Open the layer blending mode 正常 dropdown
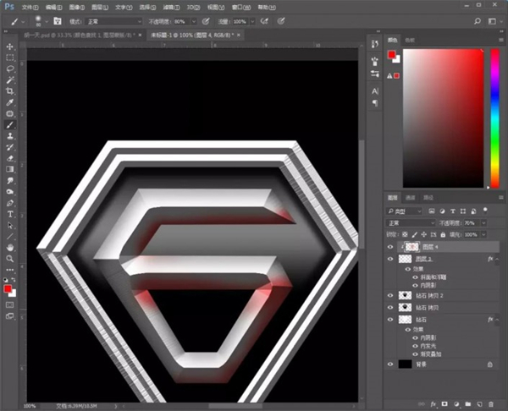This screenshot has height=411, width=508. (409, 222)
